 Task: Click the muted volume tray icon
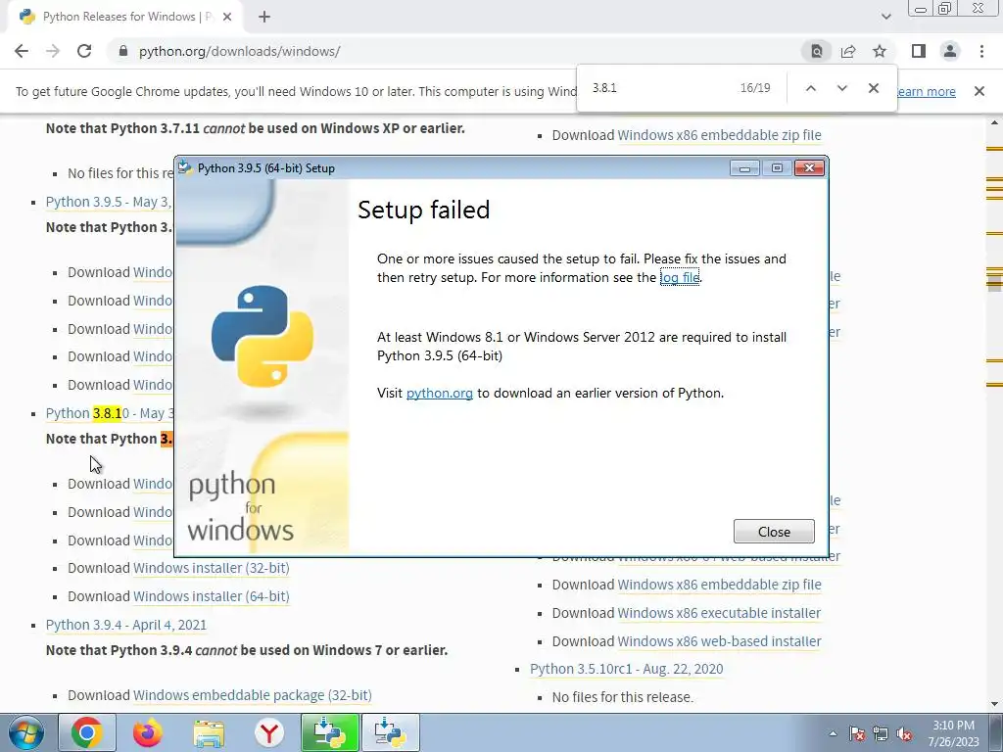click(x=904, y=734)
